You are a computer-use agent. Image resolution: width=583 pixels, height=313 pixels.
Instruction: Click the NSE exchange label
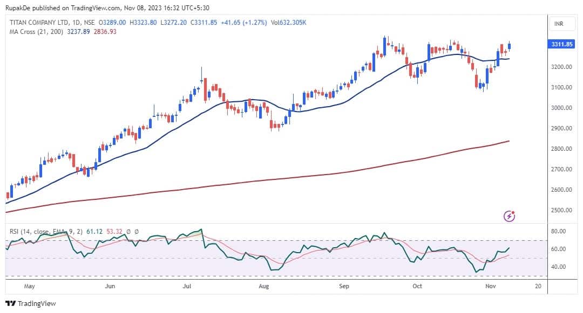pyautogui.click(x=89, y=23)
